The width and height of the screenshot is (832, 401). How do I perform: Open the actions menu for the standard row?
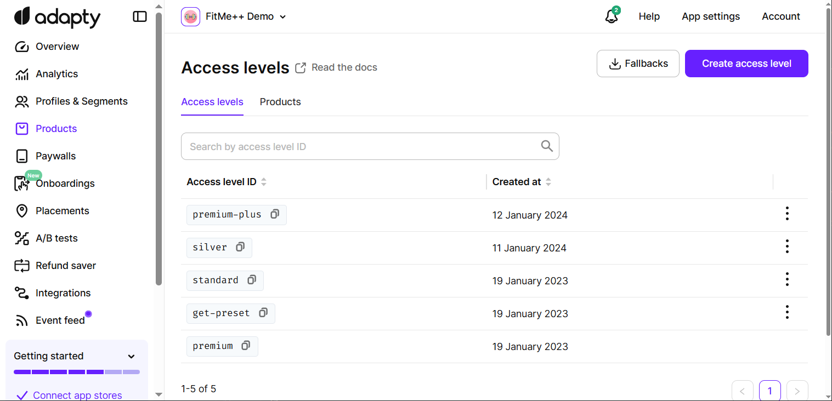coord(787,279)
